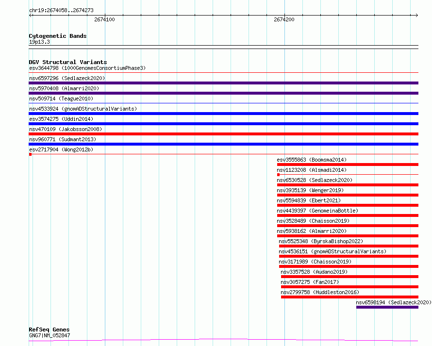Open nsv5594839 (Ebert2021) variant label
Viewport: 432px width, 346px height.
coord(309,200)
